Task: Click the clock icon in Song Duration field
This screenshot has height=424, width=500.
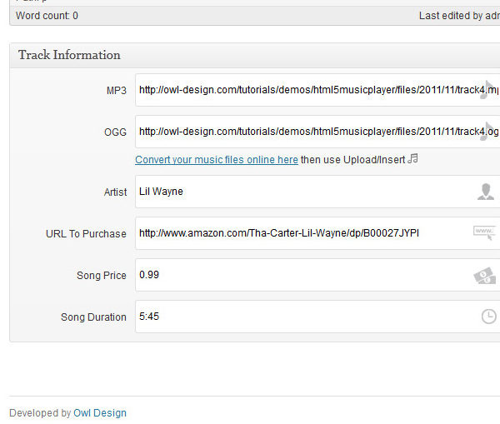Action: (x=488, y=317)
